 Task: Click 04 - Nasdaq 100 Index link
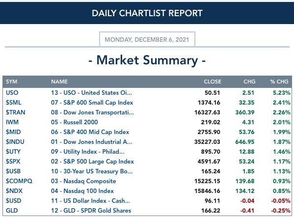click(x=82, y=191)
